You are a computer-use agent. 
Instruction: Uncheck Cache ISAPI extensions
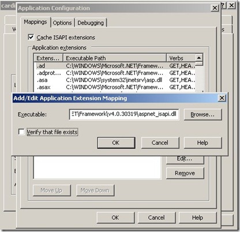click(31, 37)
